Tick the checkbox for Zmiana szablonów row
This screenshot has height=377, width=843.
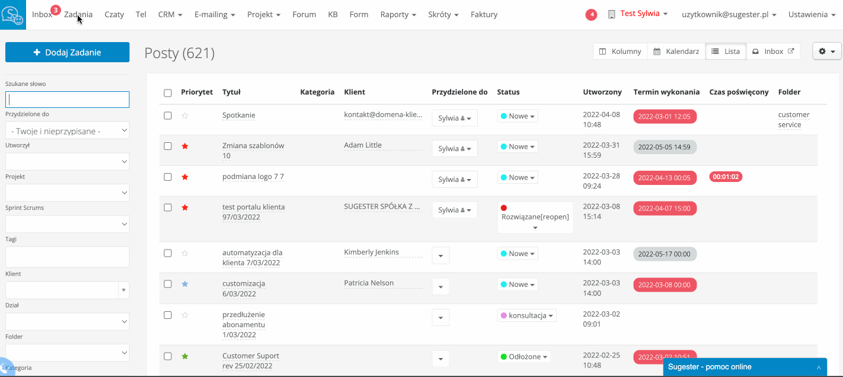pyautogui.click(x=168, y=146)
